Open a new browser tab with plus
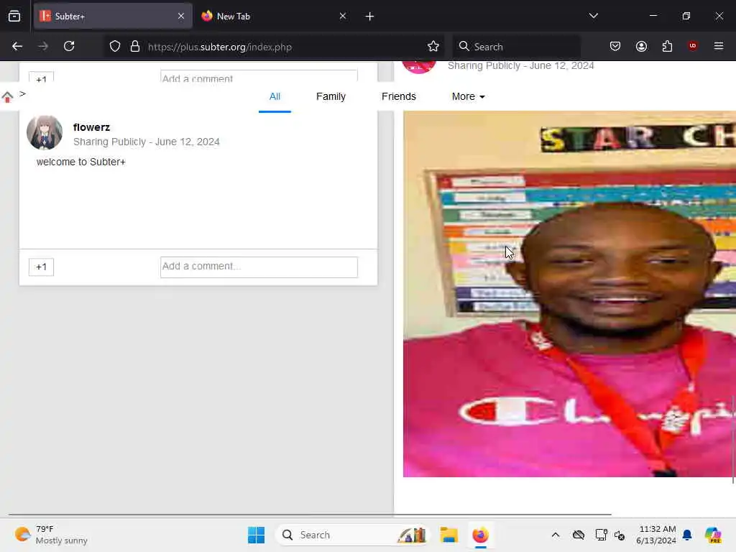Viewport: 736px width, 552px height. [369, 17]
